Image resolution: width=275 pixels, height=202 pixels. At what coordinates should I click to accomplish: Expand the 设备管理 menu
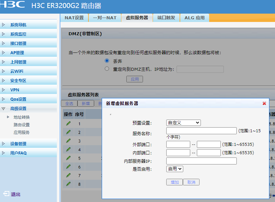point(28,144)
